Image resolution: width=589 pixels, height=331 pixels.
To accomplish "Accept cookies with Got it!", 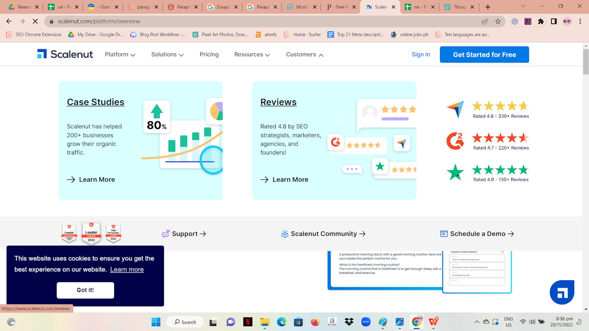I will coord(85,290).
